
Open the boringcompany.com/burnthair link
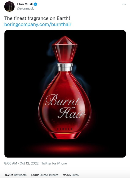(38, 25)
